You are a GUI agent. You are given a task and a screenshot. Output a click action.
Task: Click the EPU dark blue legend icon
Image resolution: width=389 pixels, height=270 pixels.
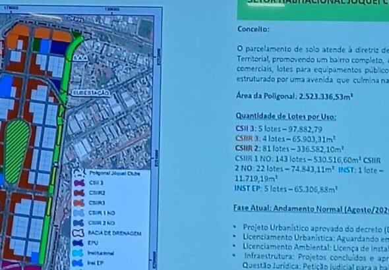tap(78, 243)
